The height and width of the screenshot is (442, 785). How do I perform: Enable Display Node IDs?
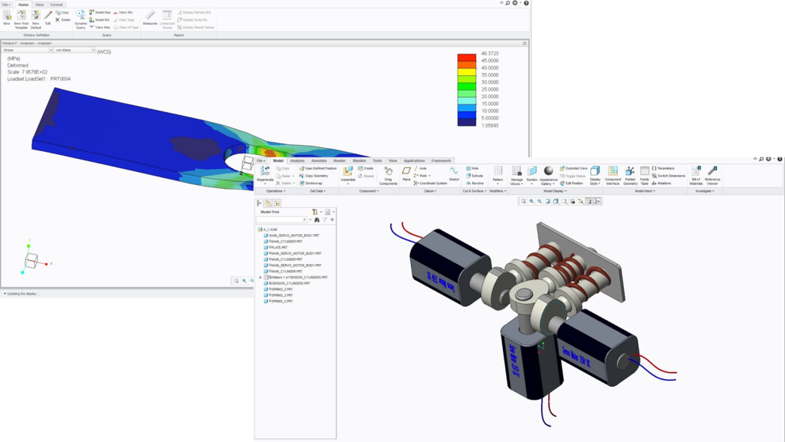(194, 20)
